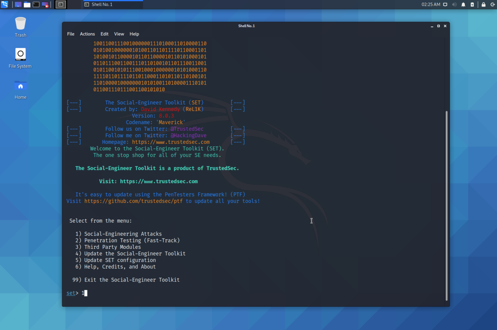
Task: Open the Home folder desktop icon
Action: coord(20,89)
